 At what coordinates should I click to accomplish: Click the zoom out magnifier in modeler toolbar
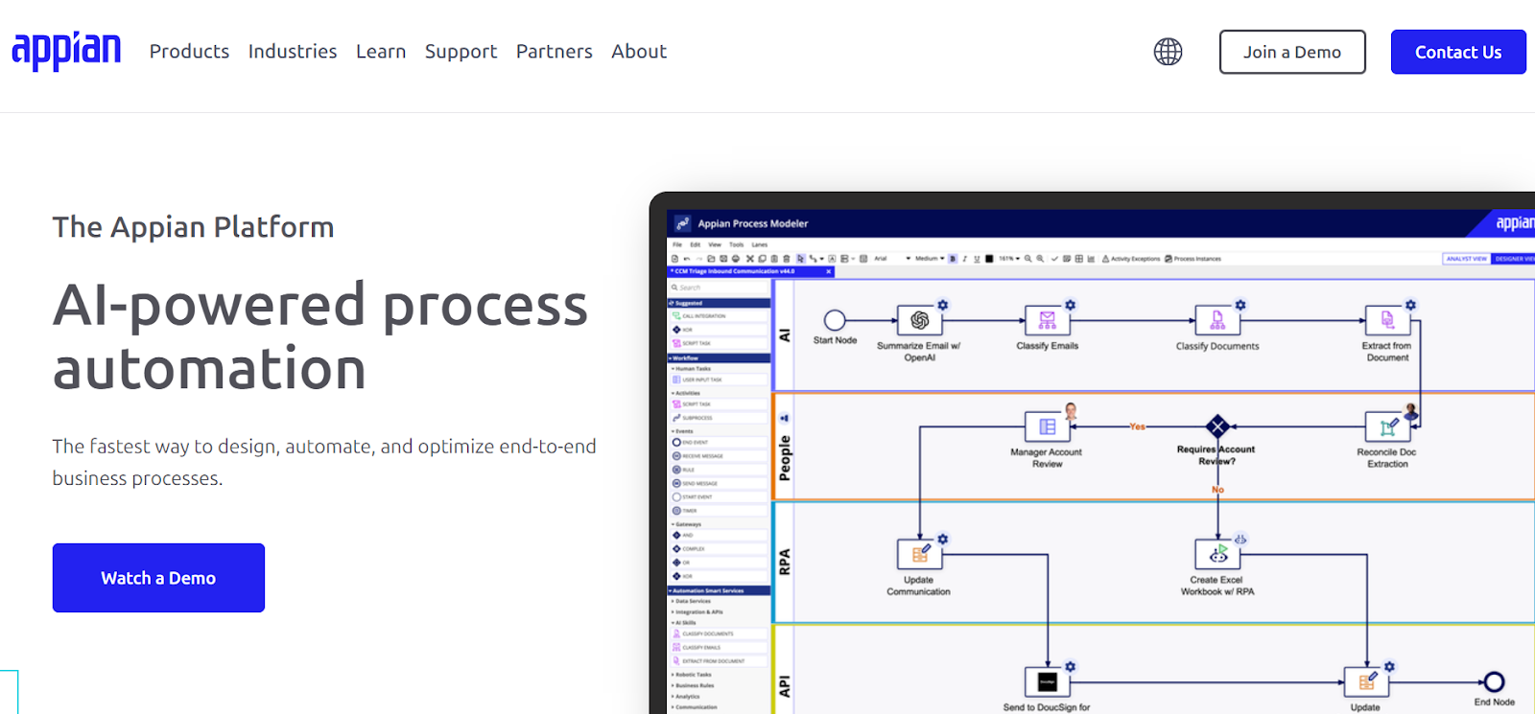[1027, 259]
